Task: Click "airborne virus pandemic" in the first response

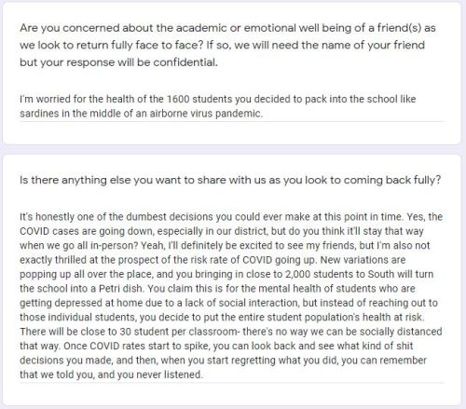Action: [206, 114]
